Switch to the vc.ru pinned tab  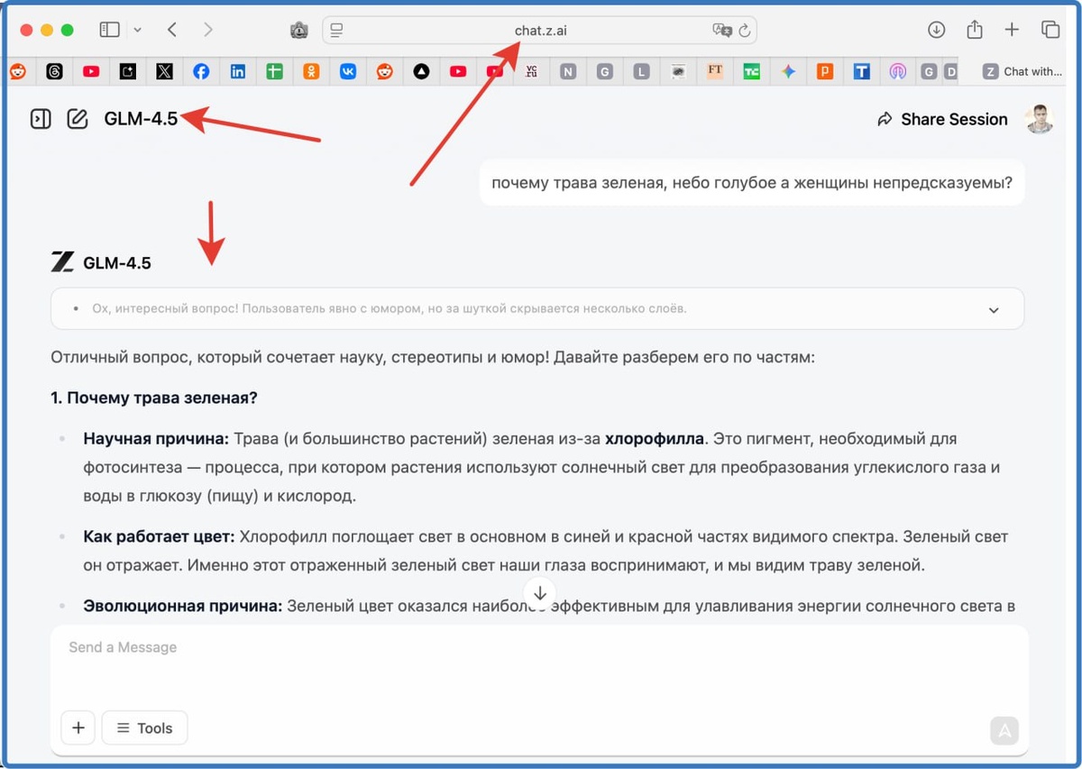(531, 71)
